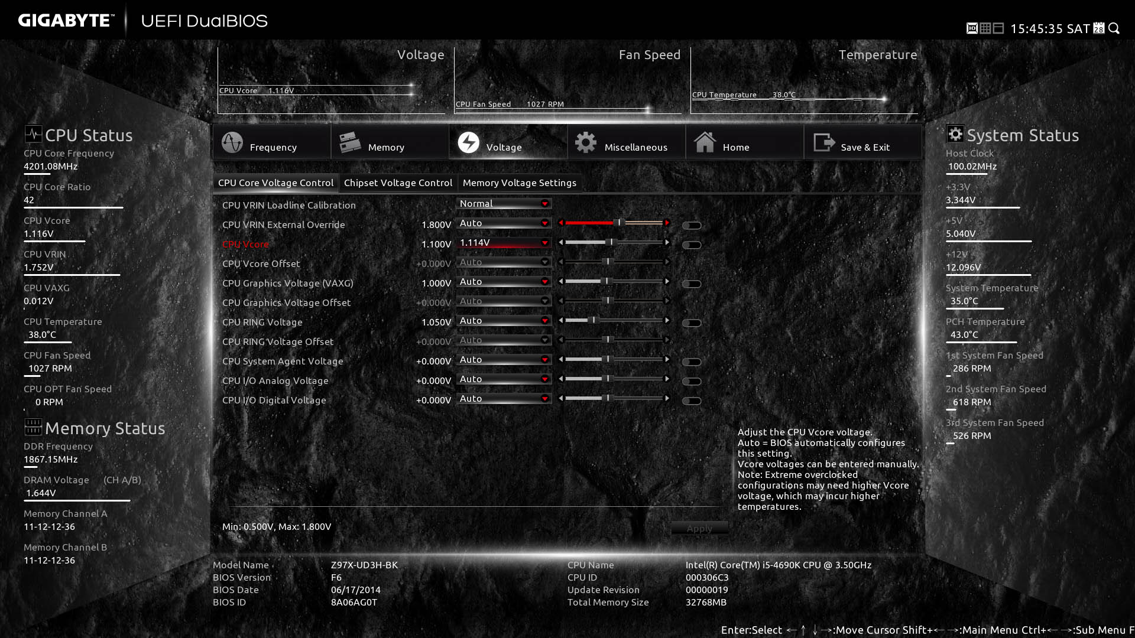Image resolution: width=1135 pixels, height=638 pixels.
Task: Click the System Status gear icon
Action: click(954, 135)
